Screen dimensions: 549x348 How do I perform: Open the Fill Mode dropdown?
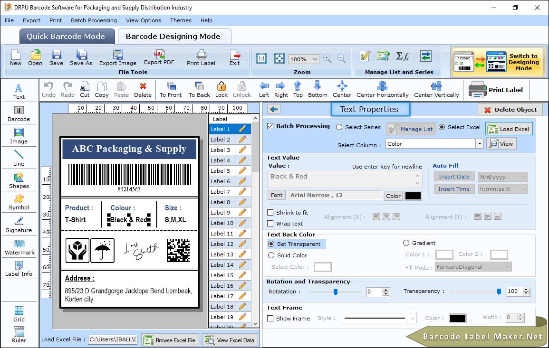click(x=507, y=267)
